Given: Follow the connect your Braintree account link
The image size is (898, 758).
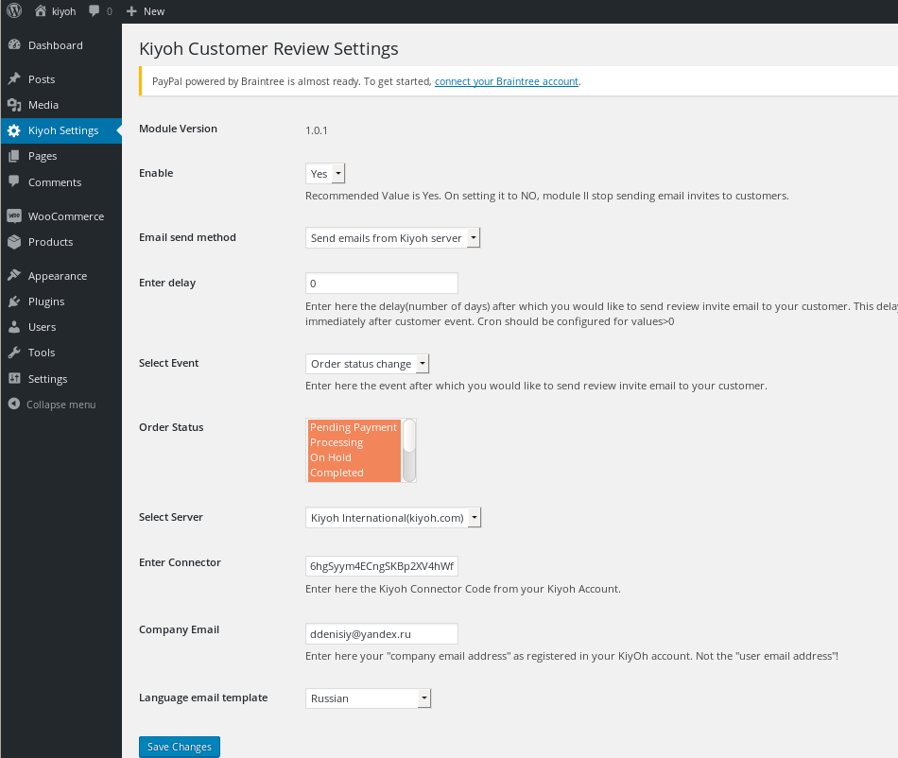Looking at the screenshot, I should (x=507, y=81).
